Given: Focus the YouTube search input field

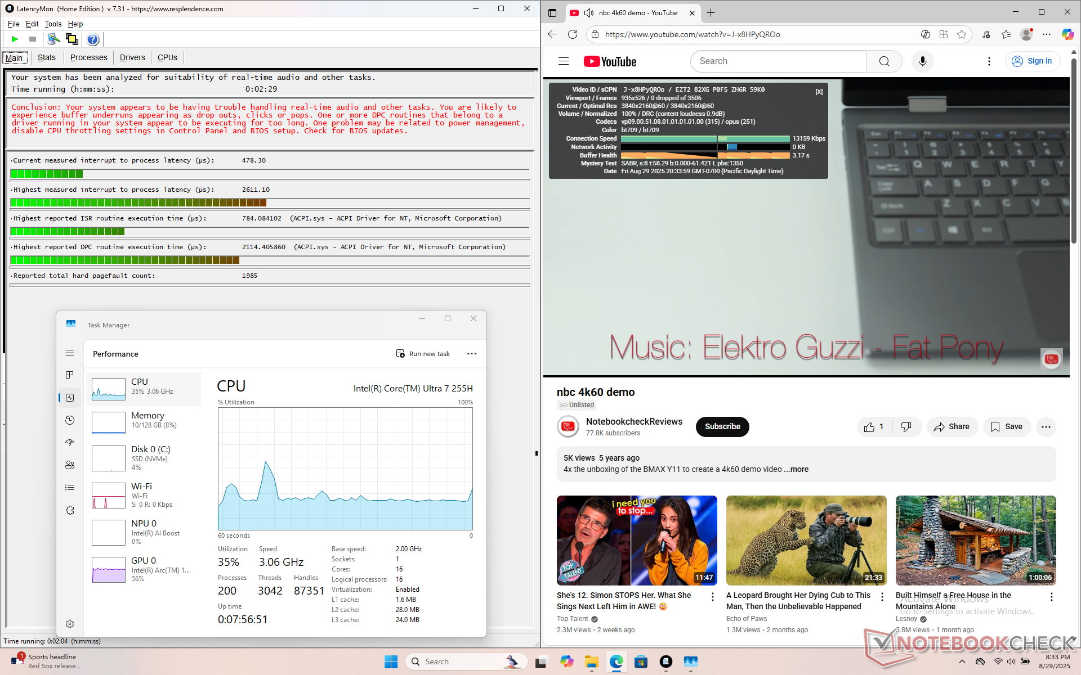Looking at the screenshot, I should coord(779,61).
